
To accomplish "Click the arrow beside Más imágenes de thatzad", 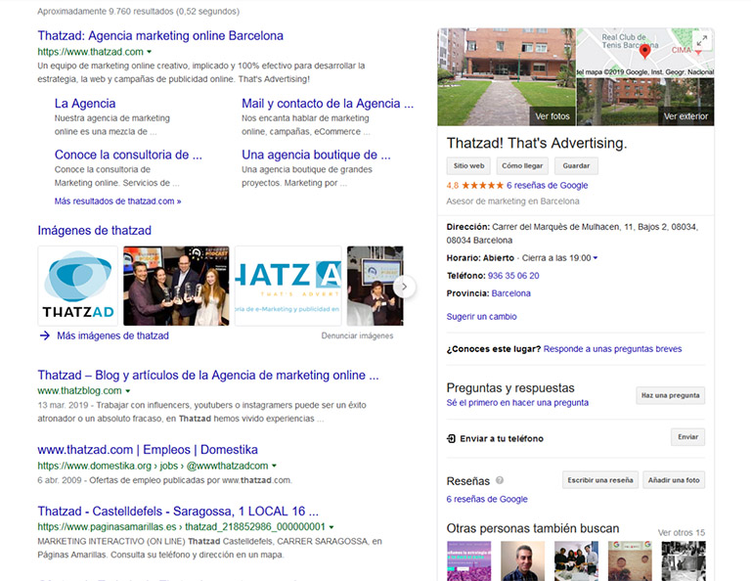I will [45, 335].
